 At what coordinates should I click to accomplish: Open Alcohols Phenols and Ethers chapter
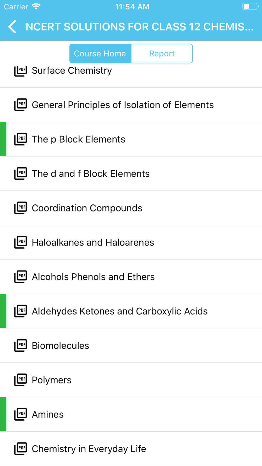(x=131, y=277)
